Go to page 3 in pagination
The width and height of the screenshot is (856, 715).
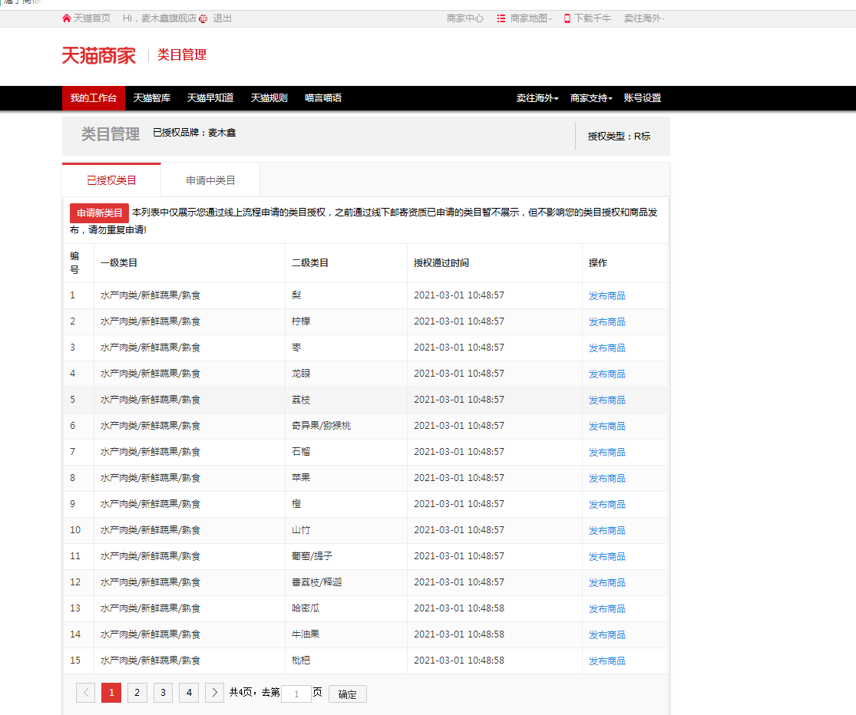coord(163,693)
